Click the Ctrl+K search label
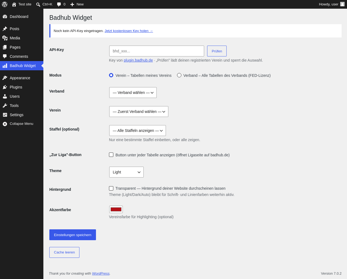Screen dimensions: 347x279 pyautogui.click(x=47, y=4)
